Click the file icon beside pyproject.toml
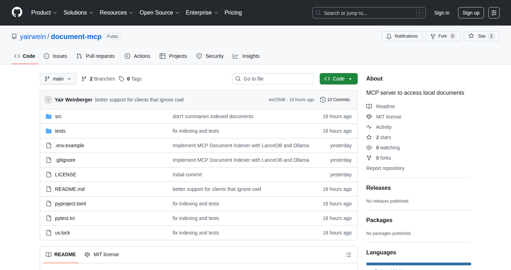 49,204
